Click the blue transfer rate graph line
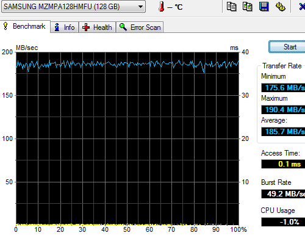 pyautogui.click(x=127, y=64)
